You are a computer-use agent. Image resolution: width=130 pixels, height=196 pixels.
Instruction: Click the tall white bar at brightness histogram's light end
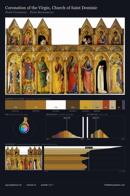tap(83, 127)
